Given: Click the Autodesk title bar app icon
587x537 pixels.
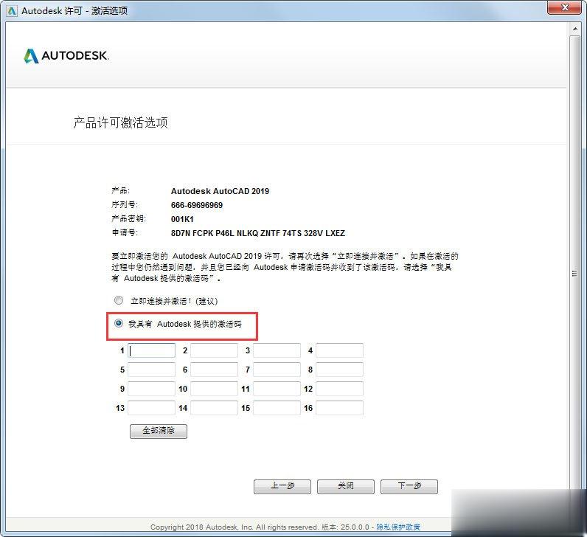Looking at the screenshot, I should pos(12,10).
